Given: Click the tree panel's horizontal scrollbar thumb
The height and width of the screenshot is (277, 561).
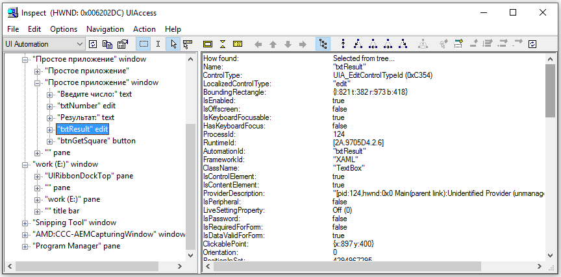Looking at the screenshot, I should click(x=87, y=267).
